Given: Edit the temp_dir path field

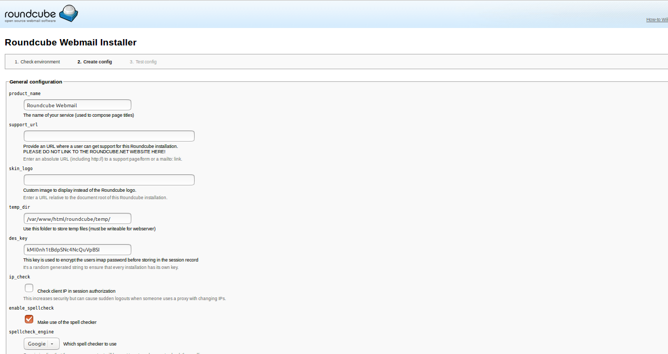Looking at the screenshot, I should tap(78, 219).
